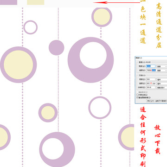The image size is (167, 167).
Task: Select the cream color block at top
Action: pyautogui.click(x=36, y=2)
